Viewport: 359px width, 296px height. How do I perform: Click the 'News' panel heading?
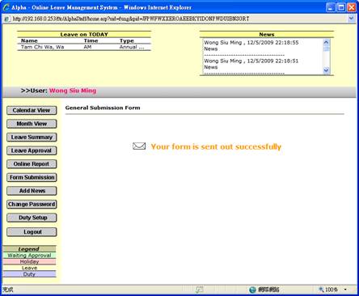click(x=267, y=35)
